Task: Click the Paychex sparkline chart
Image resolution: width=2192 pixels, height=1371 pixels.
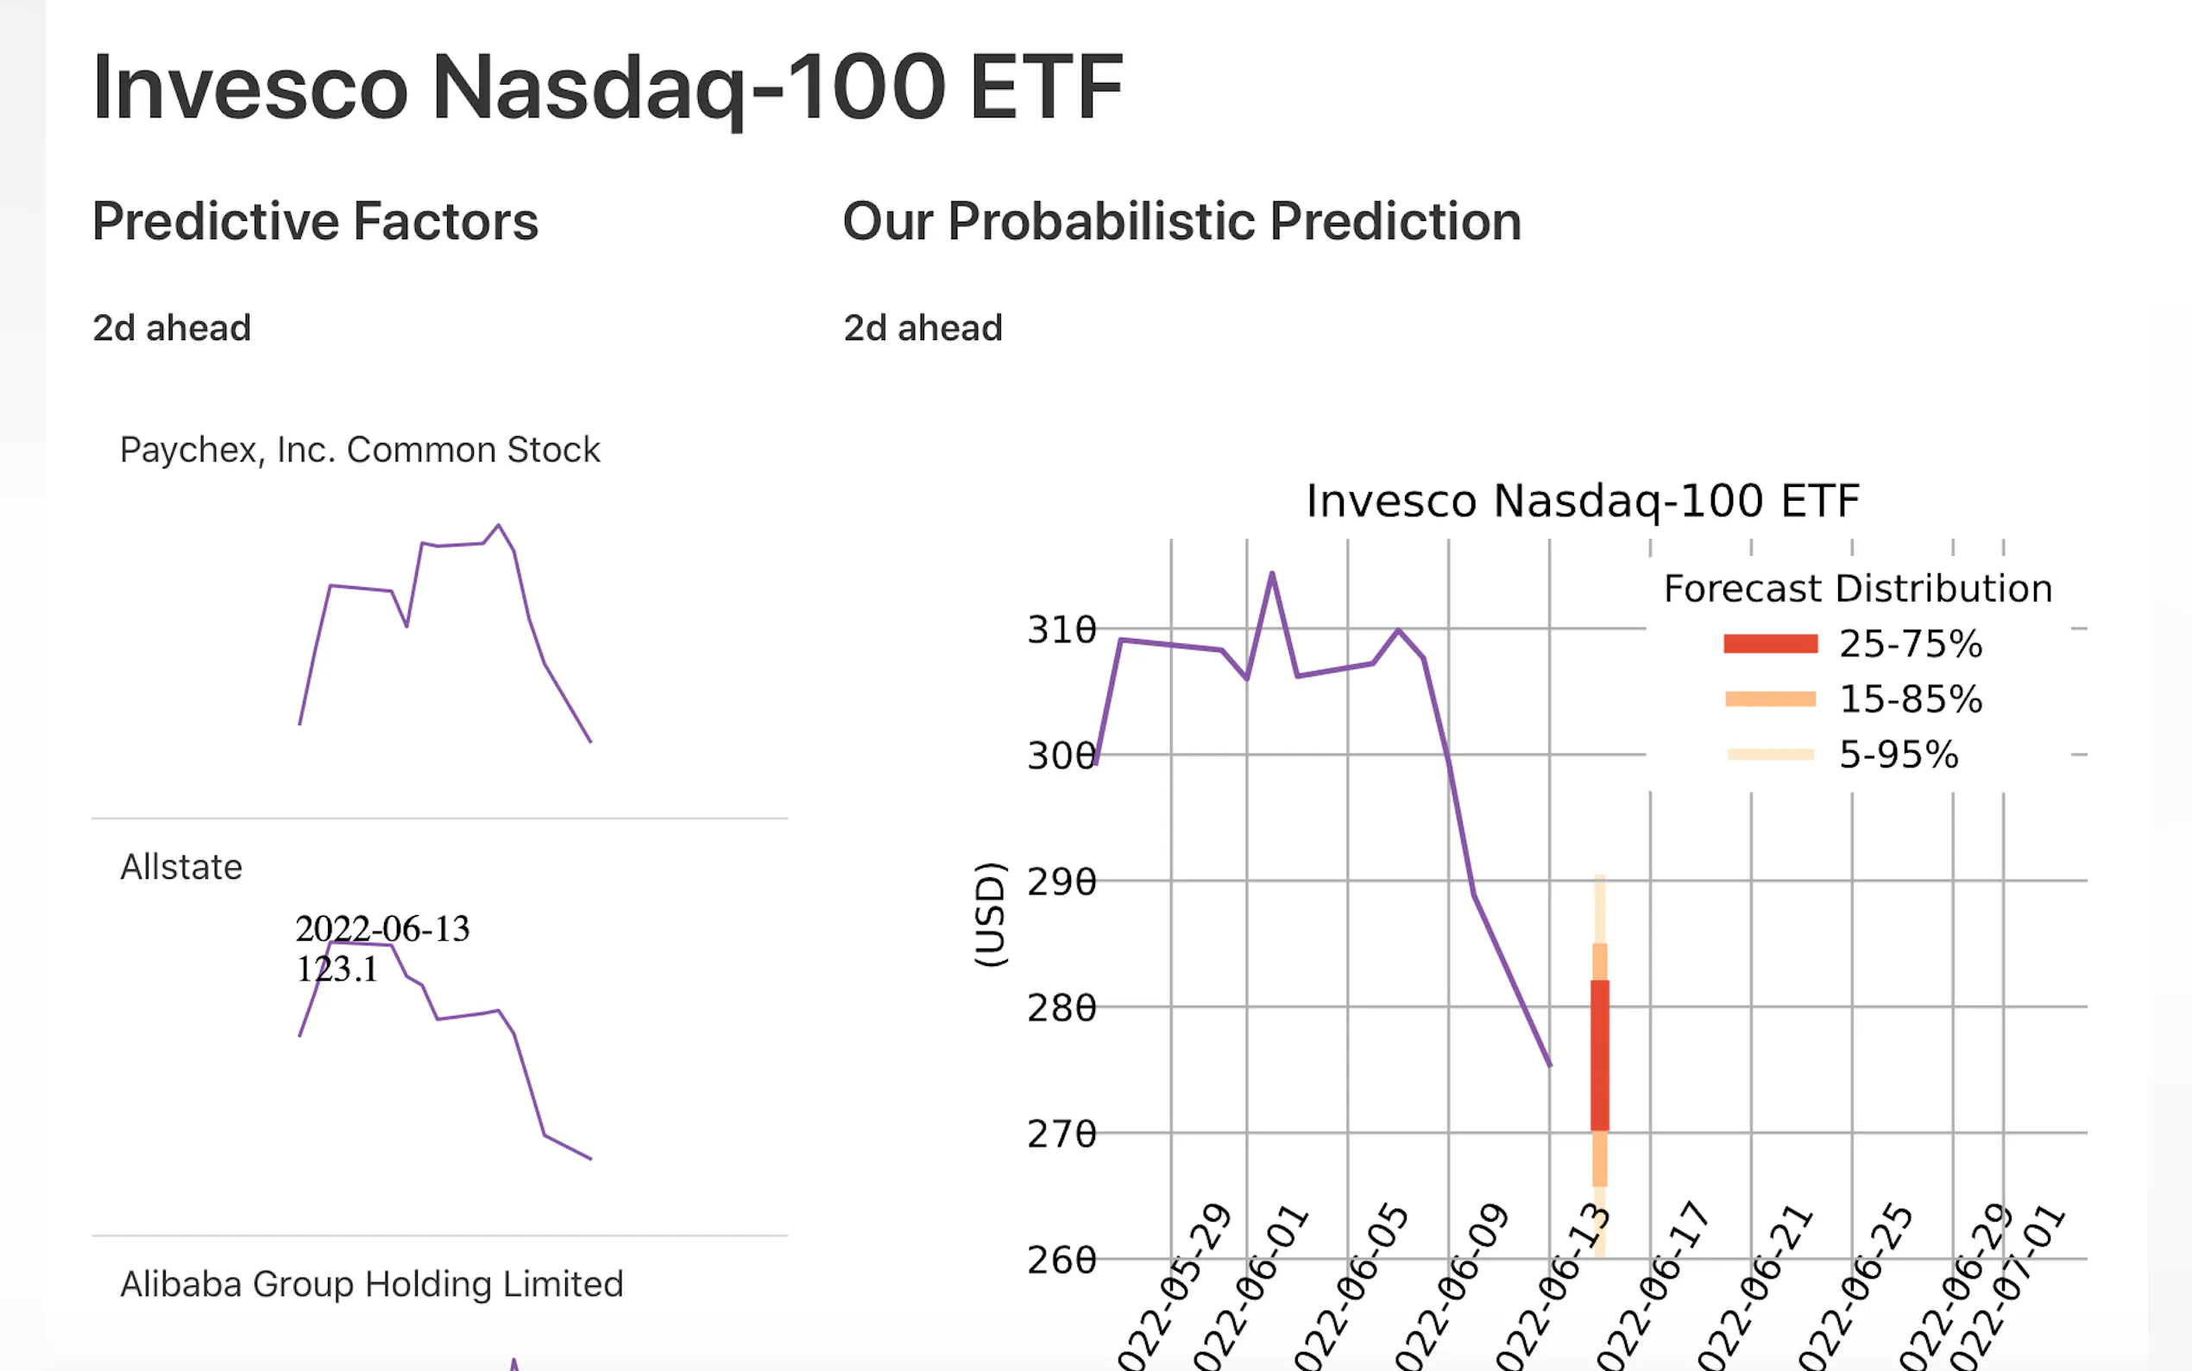Action: 444,635
